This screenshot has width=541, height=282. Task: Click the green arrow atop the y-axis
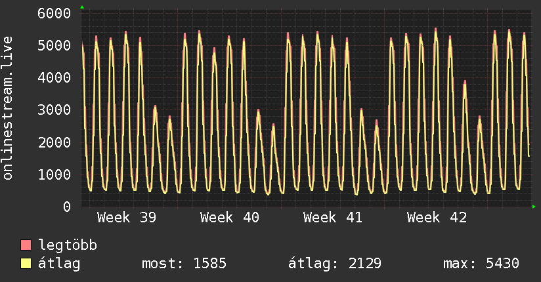click(x=82, y=7)
